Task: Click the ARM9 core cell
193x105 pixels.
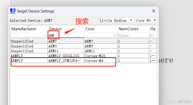Action: point(100,46)
